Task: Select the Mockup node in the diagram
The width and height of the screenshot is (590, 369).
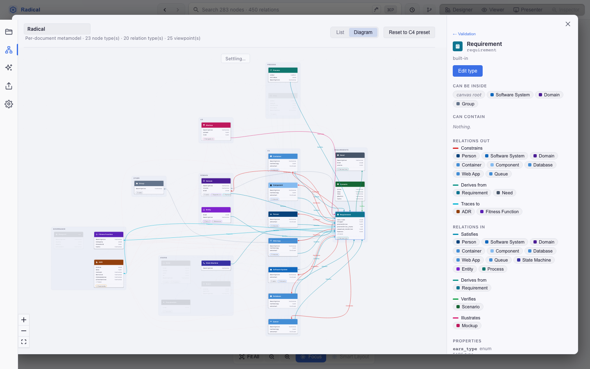Action: tap(216, 131)
